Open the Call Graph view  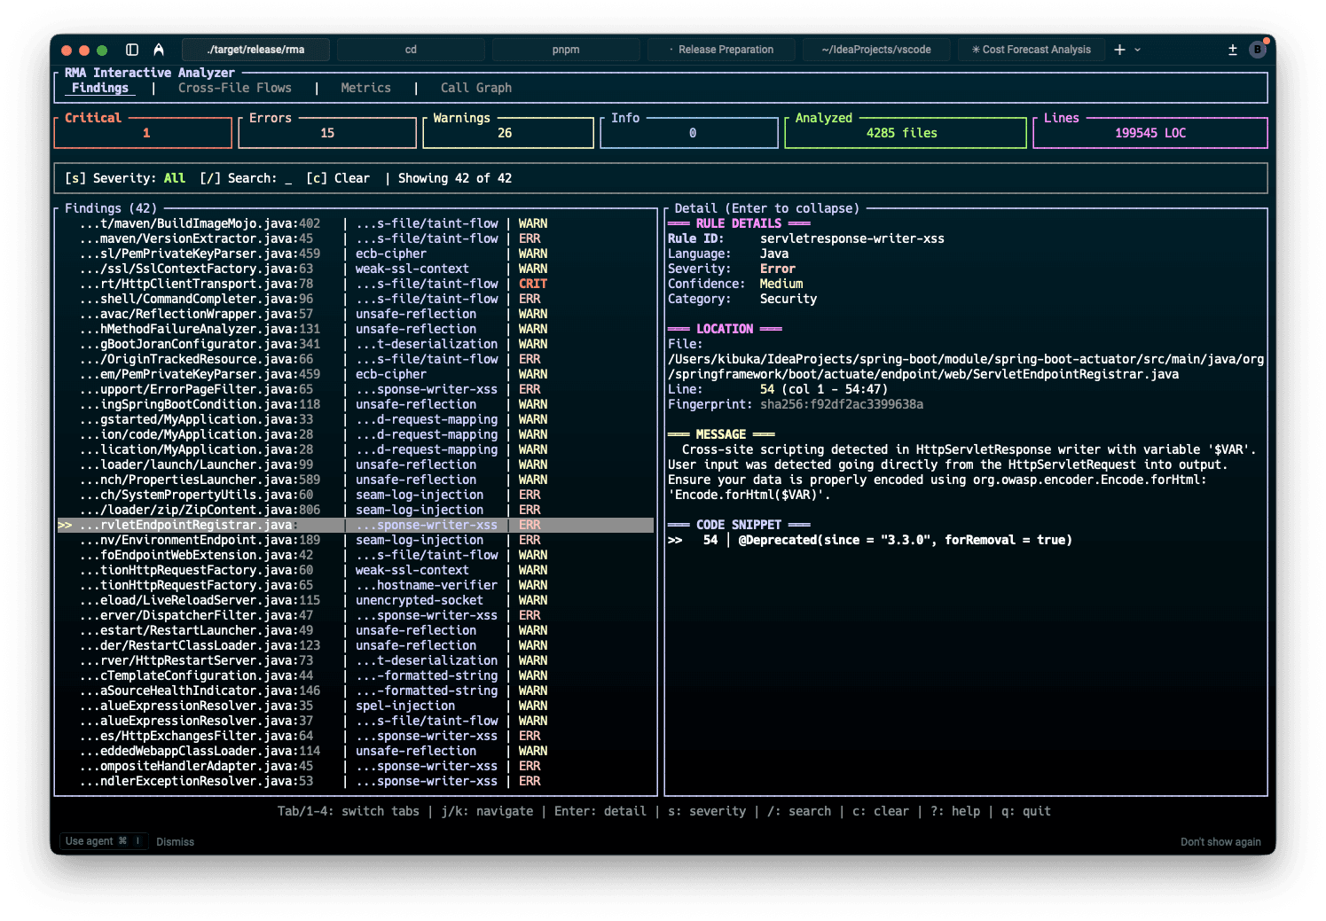[x=475, y=88]
